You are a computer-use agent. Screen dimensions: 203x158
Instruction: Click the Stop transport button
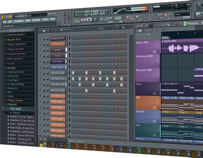point(89,19)
